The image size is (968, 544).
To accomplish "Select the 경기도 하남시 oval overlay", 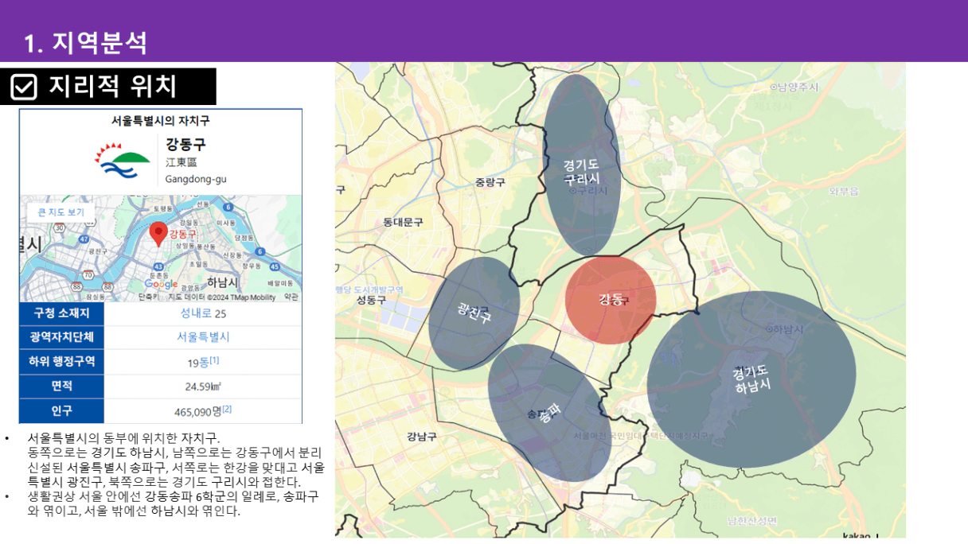I will click(751, 379).
